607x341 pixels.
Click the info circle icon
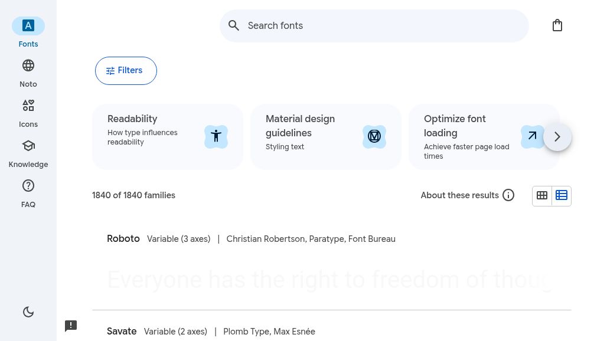[x=508, y=195]
